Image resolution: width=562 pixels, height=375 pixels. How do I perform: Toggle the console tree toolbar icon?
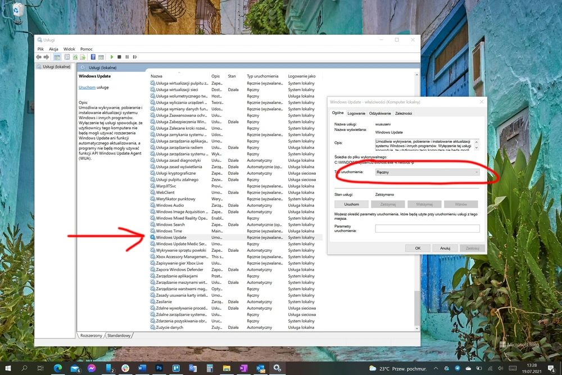pyautogui.click(x=57, y=57)
